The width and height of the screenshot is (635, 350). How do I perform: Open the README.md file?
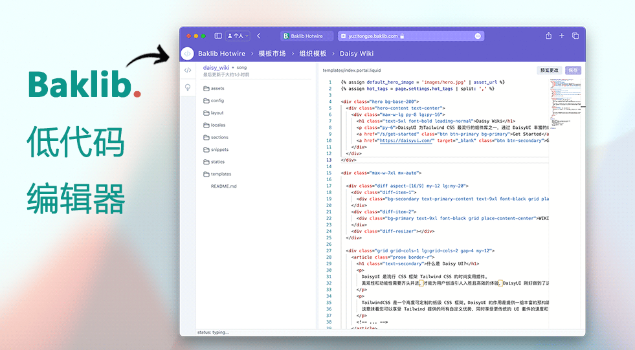click(223, 186)
